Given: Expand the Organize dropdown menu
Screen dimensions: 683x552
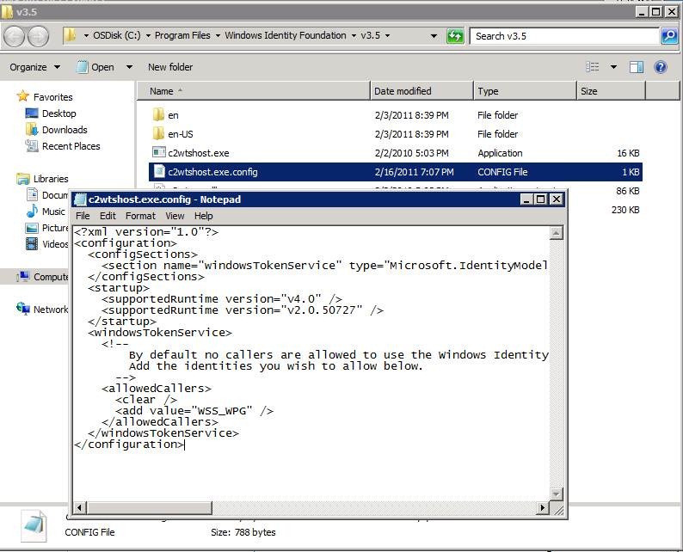Looking at the screenshot, I should pyautogui.click(x=35, y=67).
